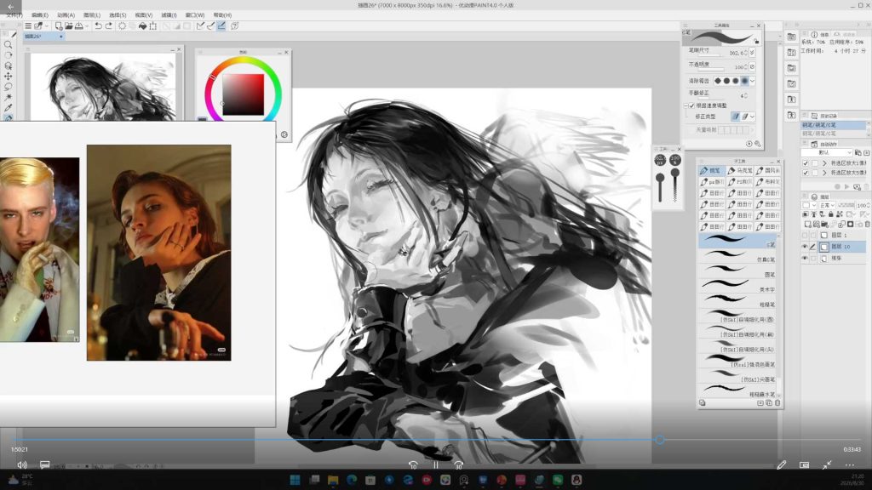Select the Auto Select magic wand tool
The image size is (872, 490).
pyautogui.click(x=8, y=97)
